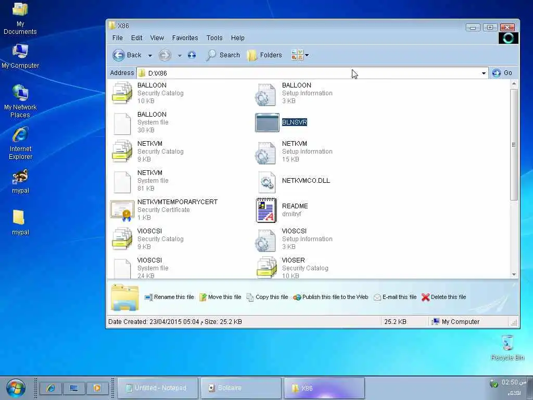
Task: Expand Forward button history dropdown
Action: point(180,55)
